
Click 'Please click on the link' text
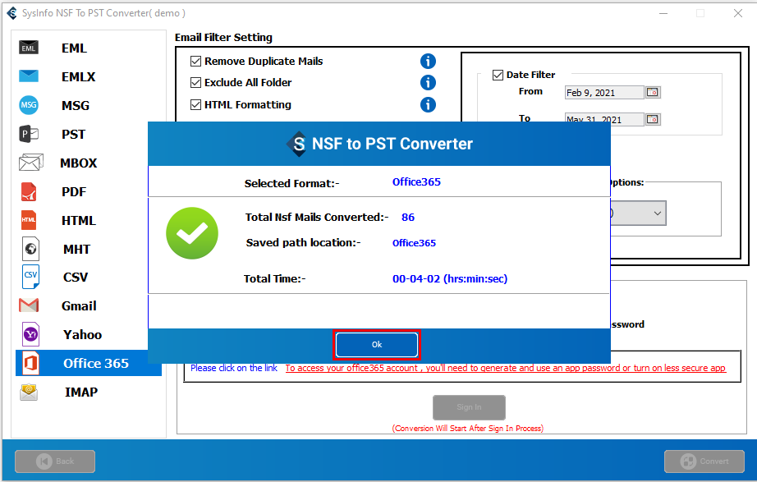pyautogui.click(x=234, y=368)
